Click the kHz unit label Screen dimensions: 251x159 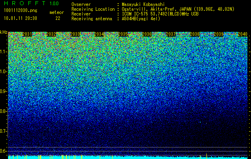(x=4, y=32)
